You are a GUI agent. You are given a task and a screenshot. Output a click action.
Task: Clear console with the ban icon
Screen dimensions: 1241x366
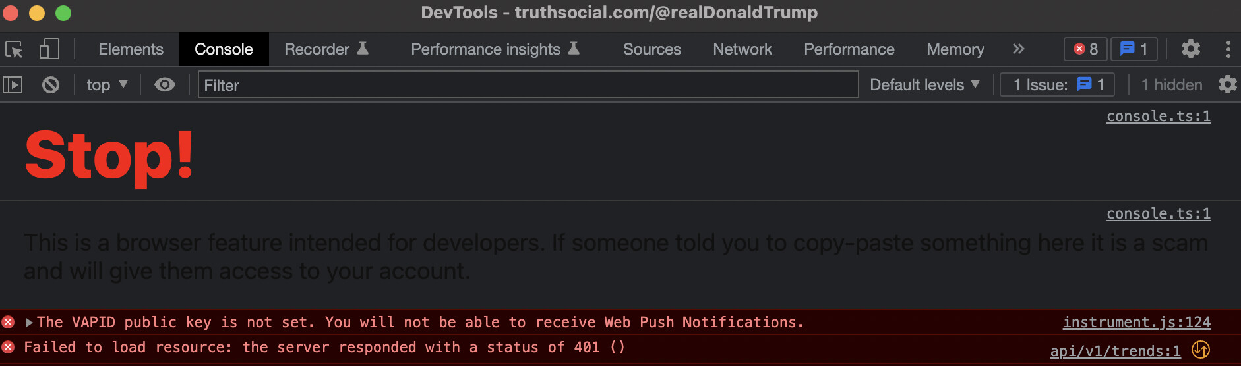(x=51, y=85)
